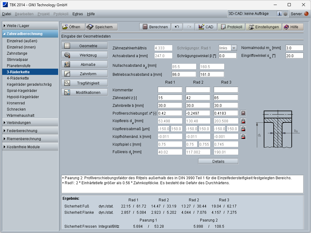Open the Schrägungsrichtung links dropdown
Image resolution: width=311 pixels, height=233 pixels.
click(x=234, y=48)
